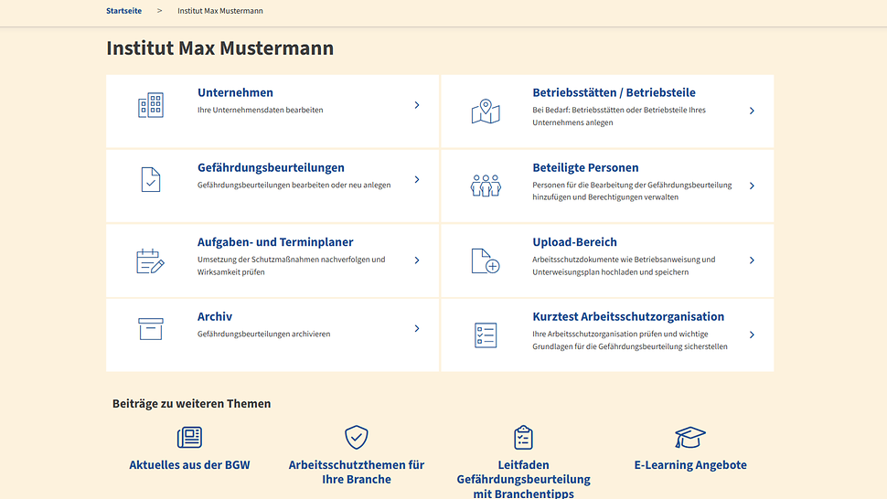
Task: Click text 'Gefährdungsbeurteilungen bearbeiten oder neu anlegen'
Action: 294,185
